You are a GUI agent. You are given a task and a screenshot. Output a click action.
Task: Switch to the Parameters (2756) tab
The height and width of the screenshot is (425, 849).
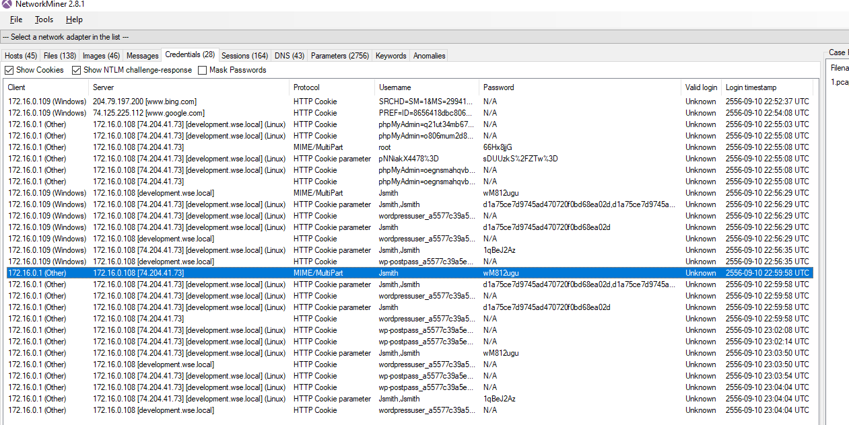(340, 56)
